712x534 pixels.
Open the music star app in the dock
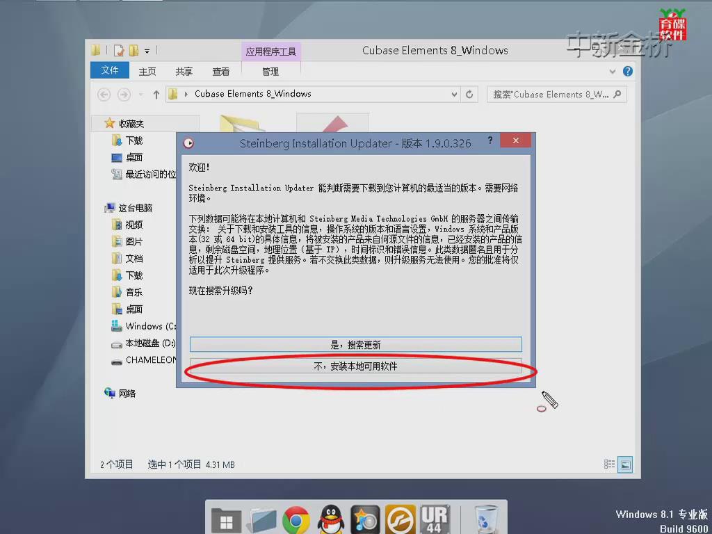365,520
